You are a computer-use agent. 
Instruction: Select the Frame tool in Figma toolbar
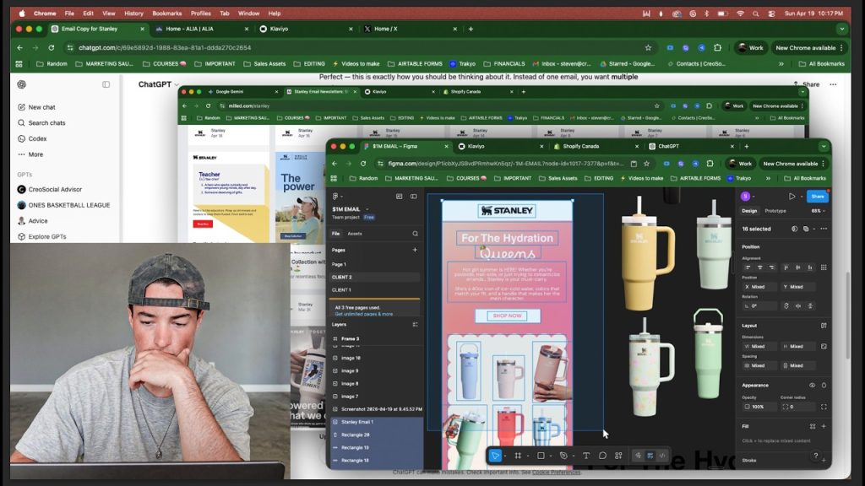[518, 456]
